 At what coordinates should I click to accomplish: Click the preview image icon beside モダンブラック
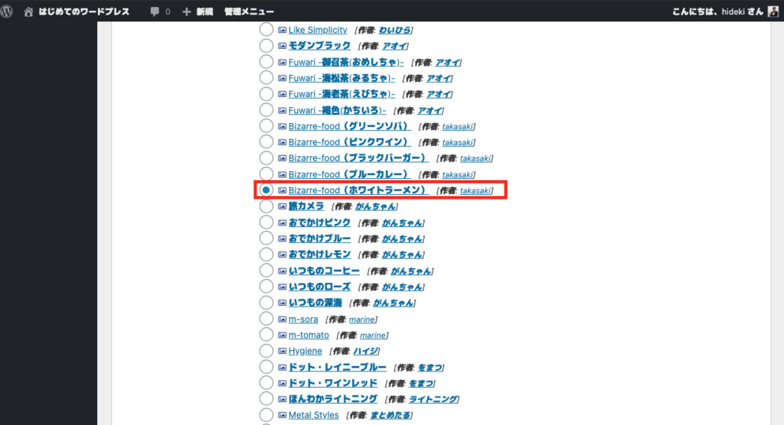click(x=282, y=46)
